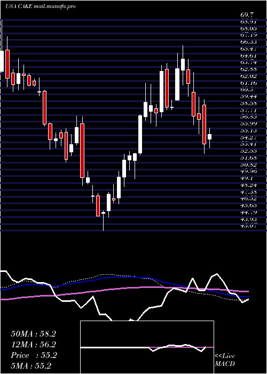
Task: Select the Price : 55.2 readout
Action: (x=34, y=355)
